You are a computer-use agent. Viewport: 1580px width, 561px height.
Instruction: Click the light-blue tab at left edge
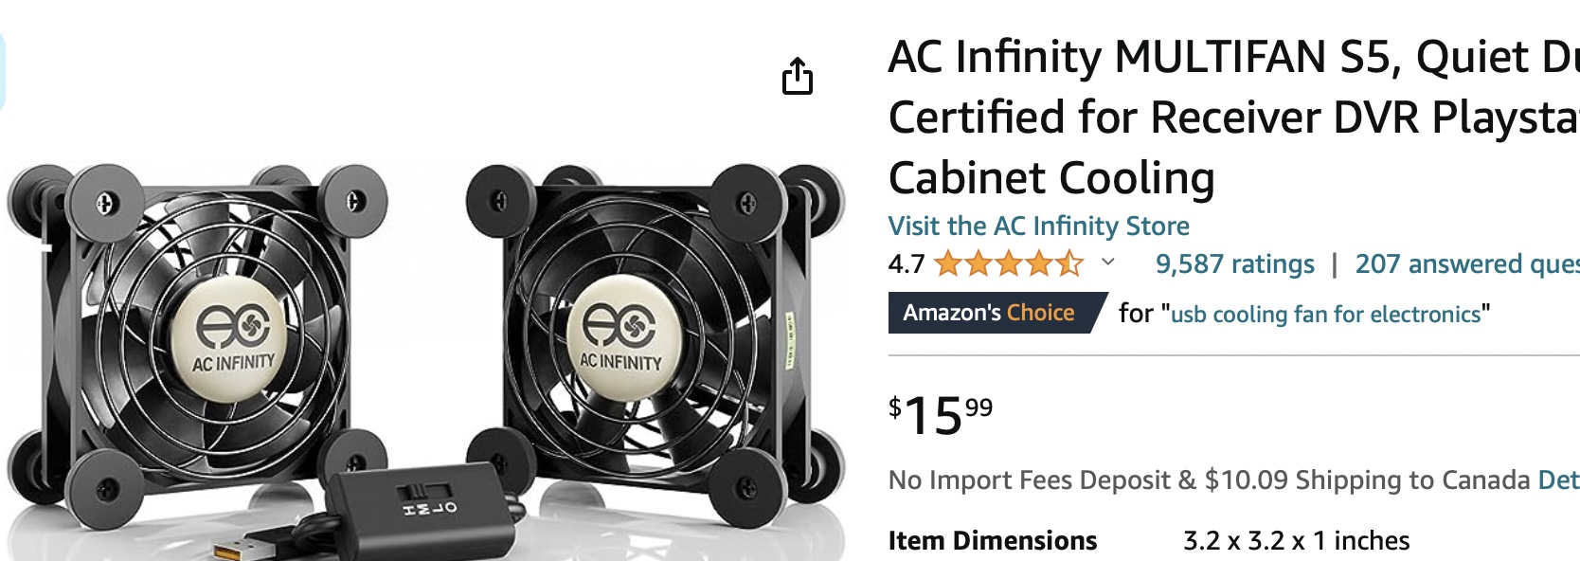tap(3, 71)
